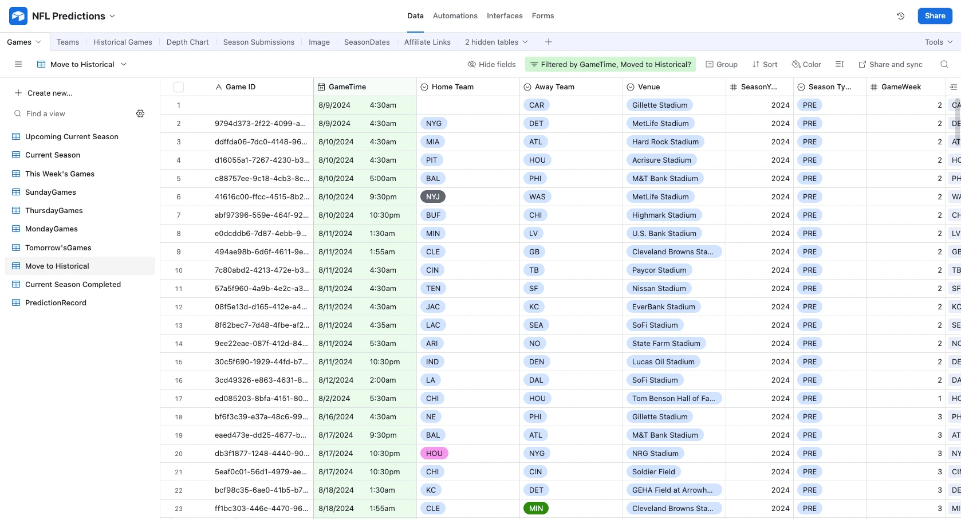Open the base history clock icon
The image size is (961, 519).
[x=900, y=16]
